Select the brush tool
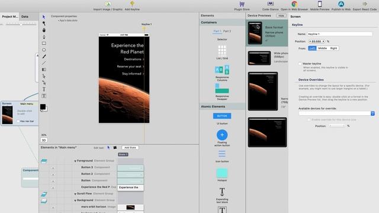 coord(44,57)
